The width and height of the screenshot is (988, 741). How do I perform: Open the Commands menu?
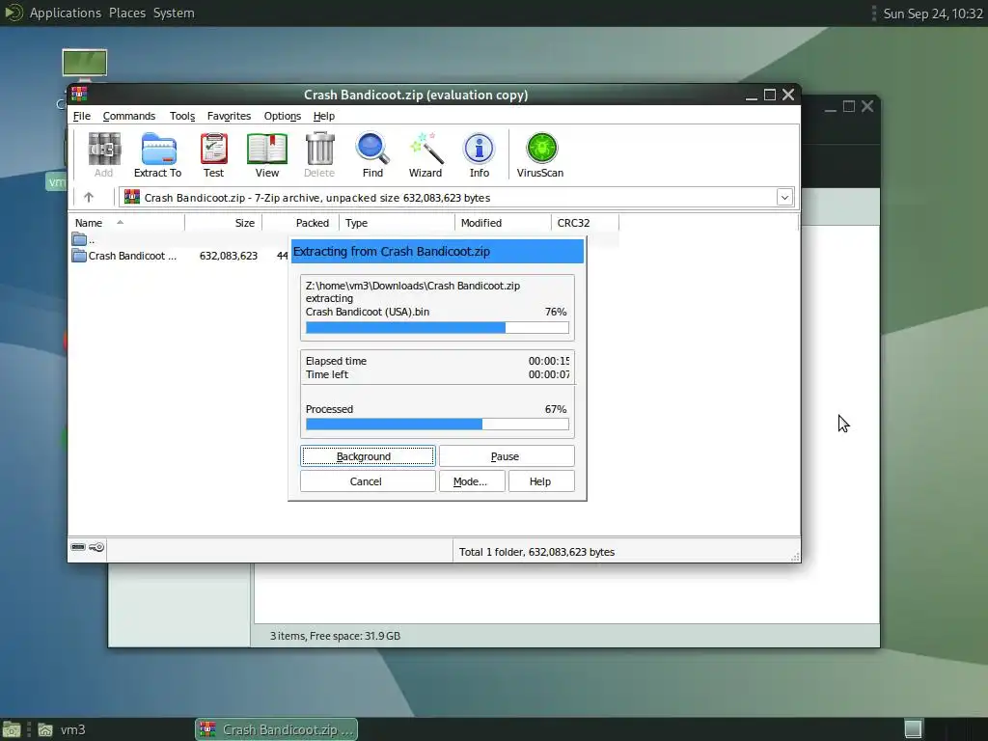click(x=129, y=116)
